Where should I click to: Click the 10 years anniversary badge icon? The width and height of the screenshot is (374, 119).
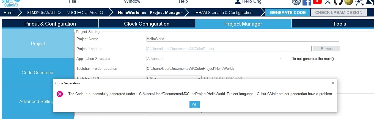coord(296,2)
